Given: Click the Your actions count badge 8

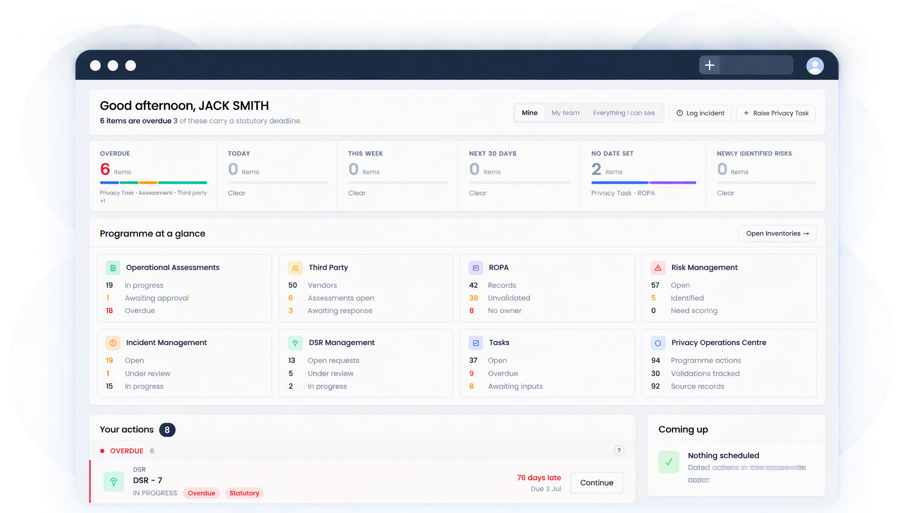Looking at the screenshot, I should click(x=167, y=430).
